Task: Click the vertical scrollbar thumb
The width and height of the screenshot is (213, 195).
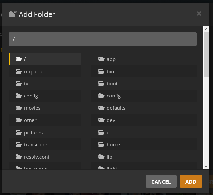Action: [x=206, y=54]
